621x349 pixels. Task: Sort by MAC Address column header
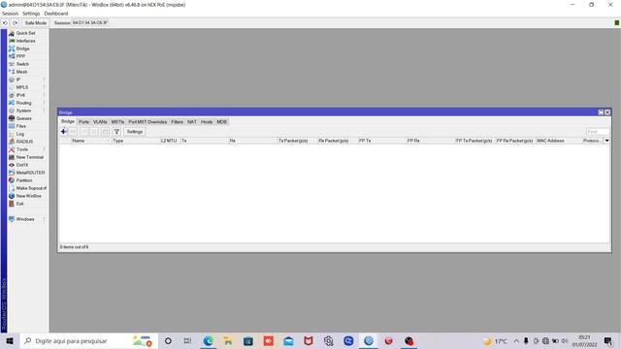click(559, 141)
